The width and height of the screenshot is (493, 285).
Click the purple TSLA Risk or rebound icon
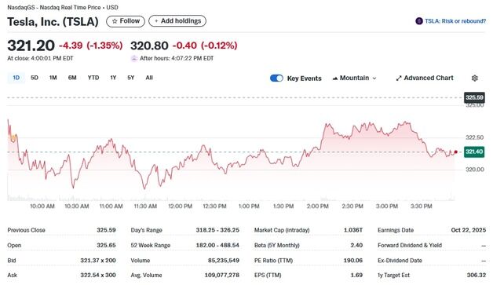pos(418,21)
